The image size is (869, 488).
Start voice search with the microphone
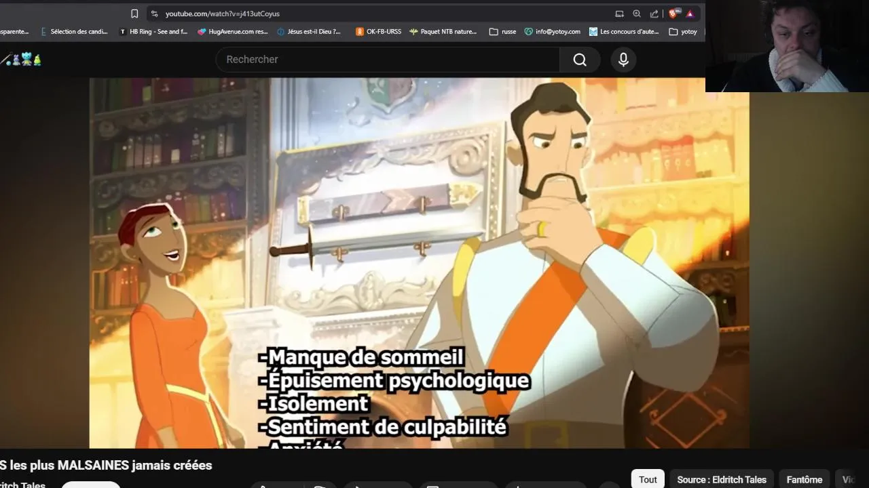623,60
